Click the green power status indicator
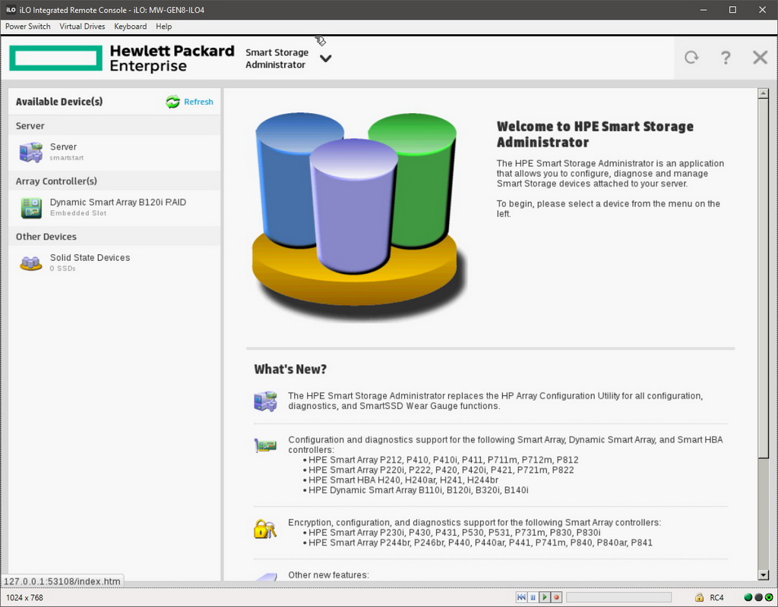 (x=769, y=597)
